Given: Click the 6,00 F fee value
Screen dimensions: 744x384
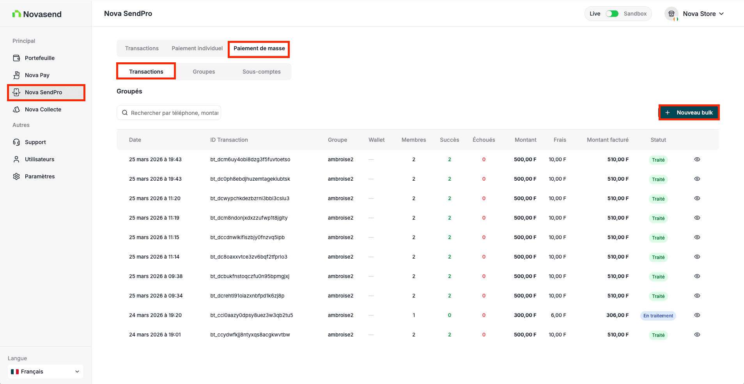Looking at the screenshot, I should click(x=558, y=315).
